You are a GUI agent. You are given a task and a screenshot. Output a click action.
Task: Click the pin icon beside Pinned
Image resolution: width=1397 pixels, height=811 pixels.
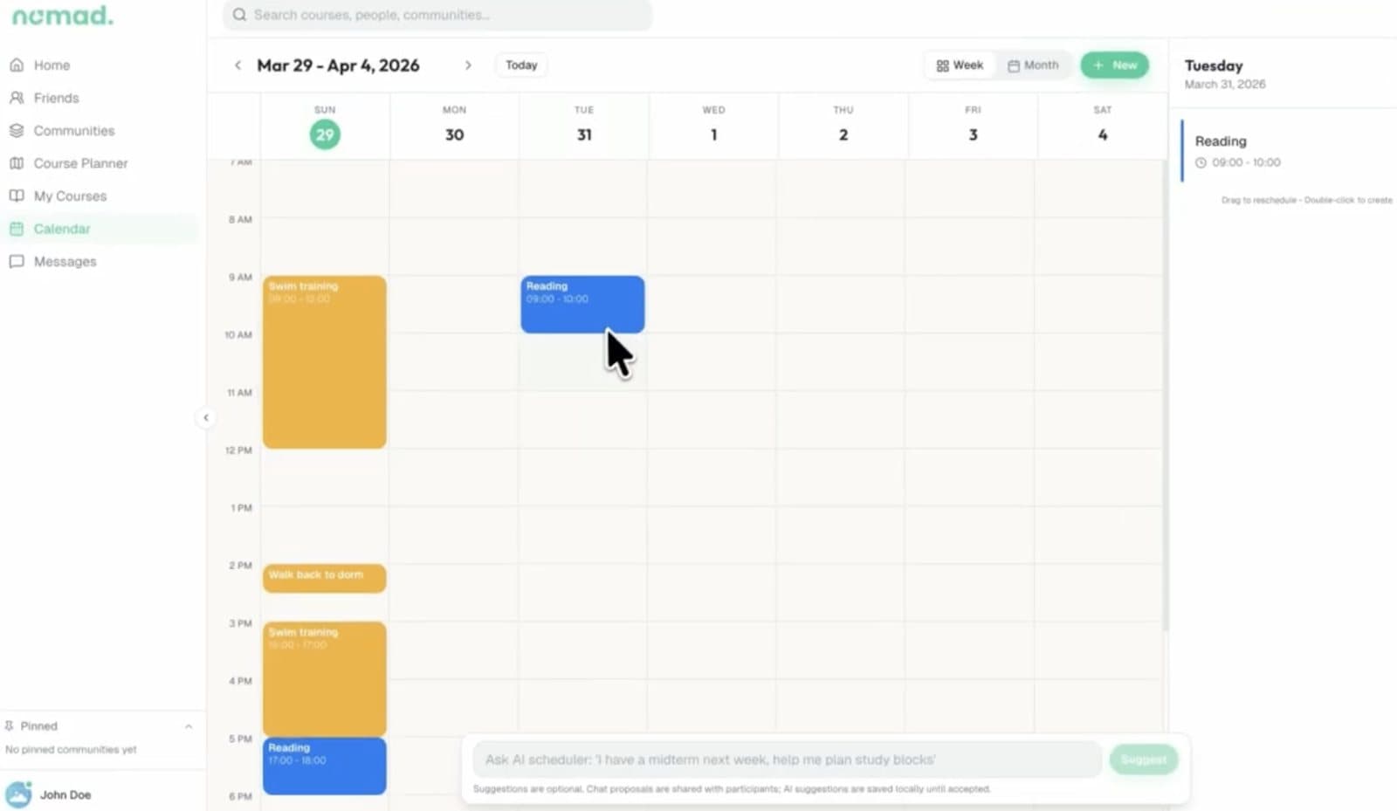pyautogui.click(x=9, y=726)
